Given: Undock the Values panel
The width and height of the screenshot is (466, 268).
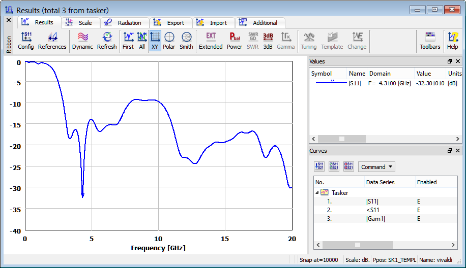Looking at the screenshot, I should [x=450, y=61].
